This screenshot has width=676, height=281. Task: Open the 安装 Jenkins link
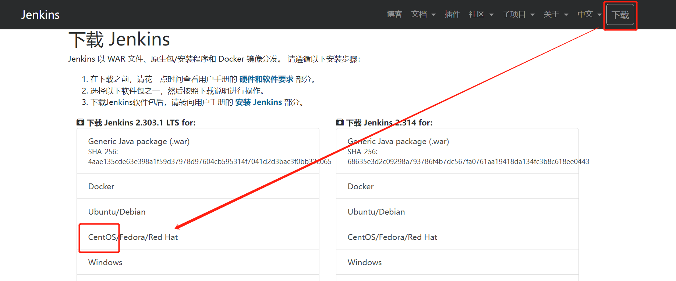(259, 102)
